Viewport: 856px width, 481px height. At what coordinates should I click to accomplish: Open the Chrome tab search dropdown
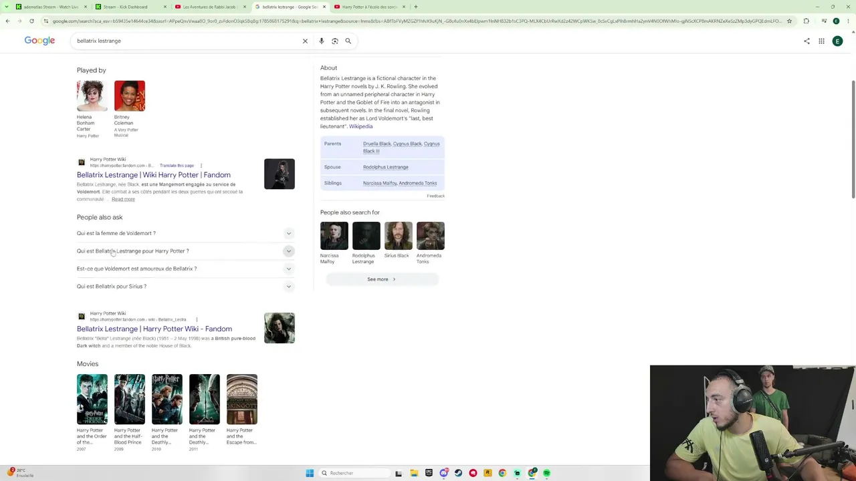7,7
